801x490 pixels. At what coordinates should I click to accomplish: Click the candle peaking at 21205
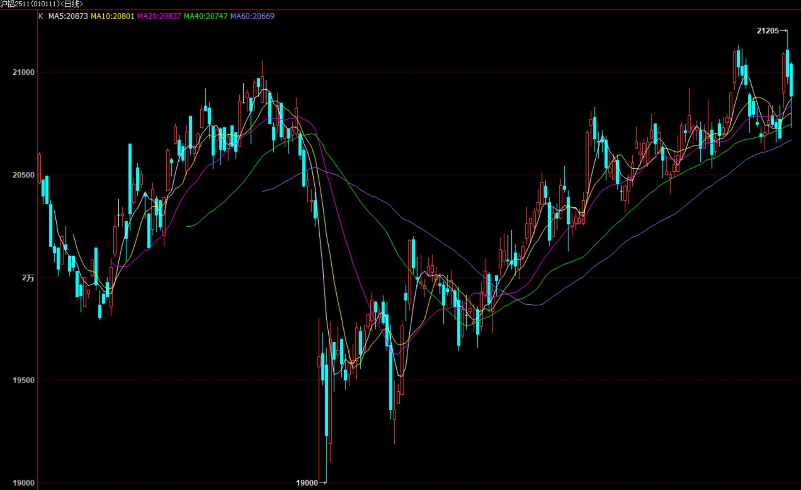coord(788,63)
